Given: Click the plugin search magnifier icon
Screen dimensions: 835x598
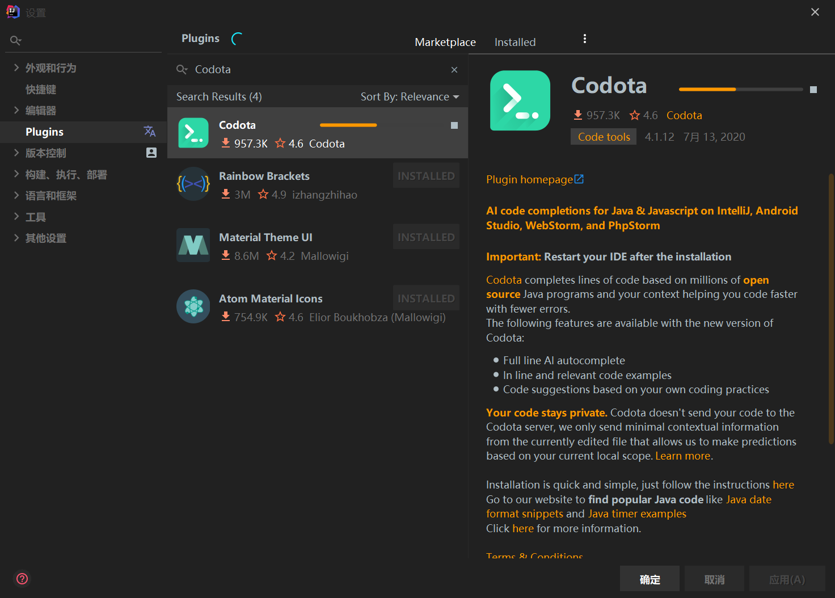Looking at the screenshot, I should (x=182, y=69).
